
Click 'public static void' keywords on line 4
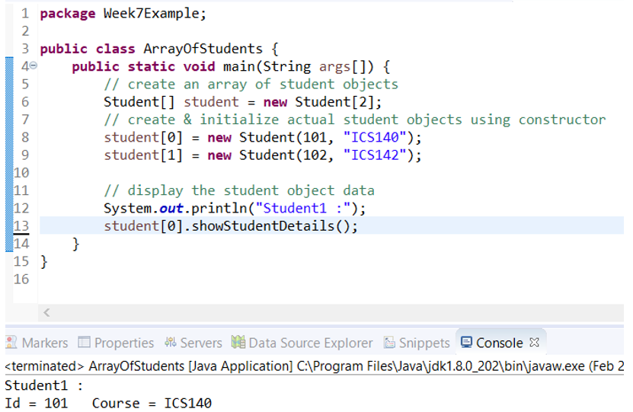(x=143, y=66)
